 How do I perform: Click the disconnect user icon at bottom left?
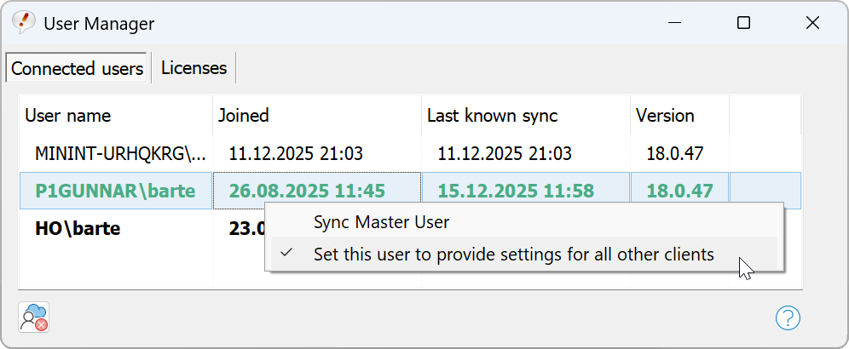tap(34, 318)
